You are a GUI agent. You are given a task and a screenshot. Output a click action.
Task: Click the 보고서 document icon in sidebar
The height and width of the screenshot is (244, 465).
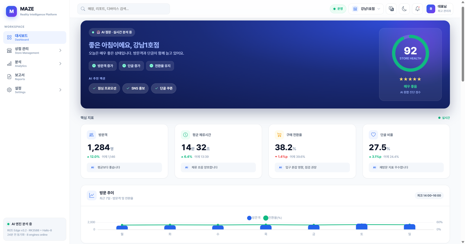pyautogui.click(x=9, y=77)
